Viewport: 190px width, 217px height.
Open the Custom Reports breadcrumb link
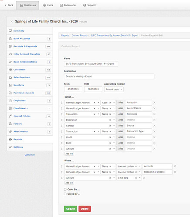point(80,35)
